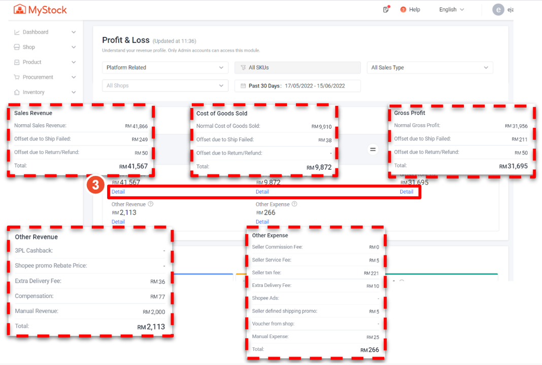The image size is (542, 365).
Task: Open the All Shops dropdown
Action: 165,86
